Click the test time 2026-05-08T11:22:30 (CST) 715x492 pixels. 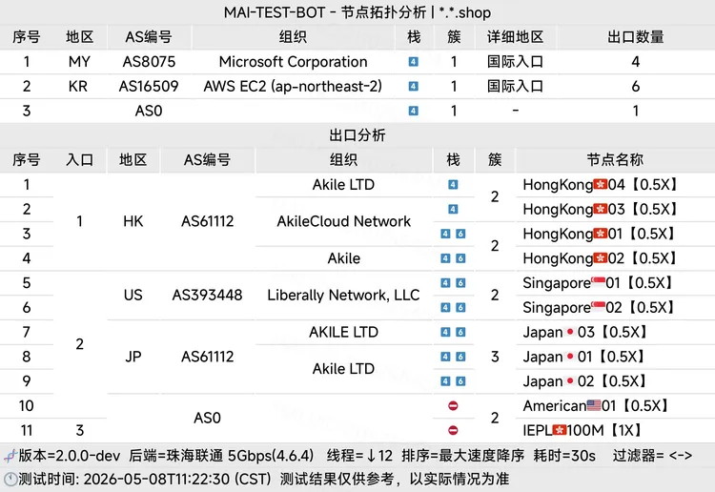click(177, 480)
